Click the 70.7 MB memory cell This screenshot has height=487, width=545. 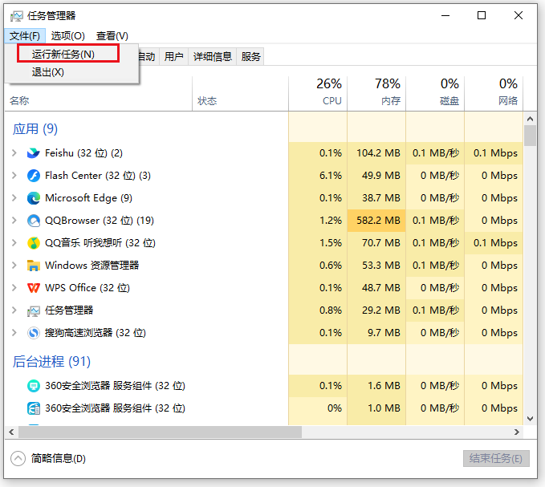pyautogui.click(x=376, y=243)
